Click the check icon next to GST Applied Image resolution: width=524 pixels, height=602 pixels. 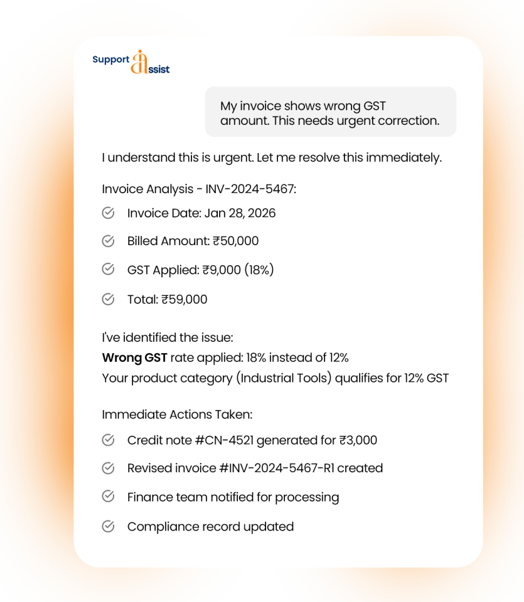tap(108, 270)
